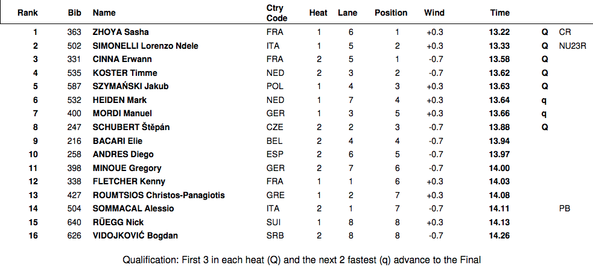Select athlete name ZHOYA Sasha
593x271 pixels.
[120, 32]
